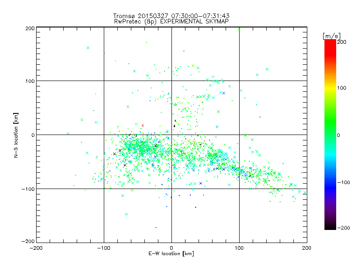
Task: Click the x-axis tick label '-200'
Action: 36,248
